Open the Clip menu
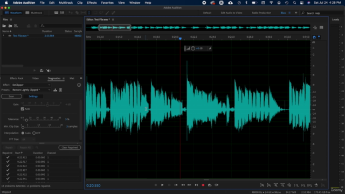Screen dimensions: 345x194 (x=80, y=3)
